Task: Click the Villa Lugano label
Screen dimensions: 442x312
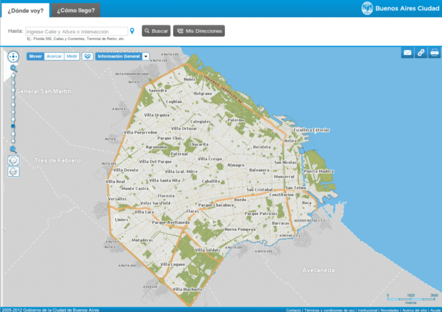Action: 173,264
